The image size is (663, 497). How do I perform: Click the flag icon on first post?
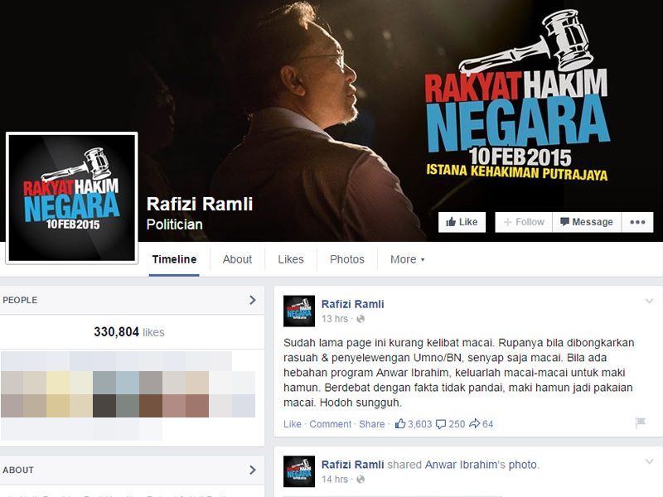[640, 423]
